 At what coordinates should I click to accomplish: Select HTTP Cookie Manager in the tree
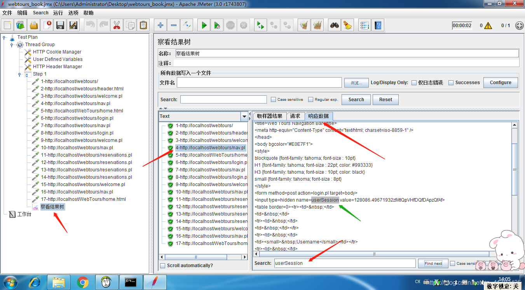point(57,52)
